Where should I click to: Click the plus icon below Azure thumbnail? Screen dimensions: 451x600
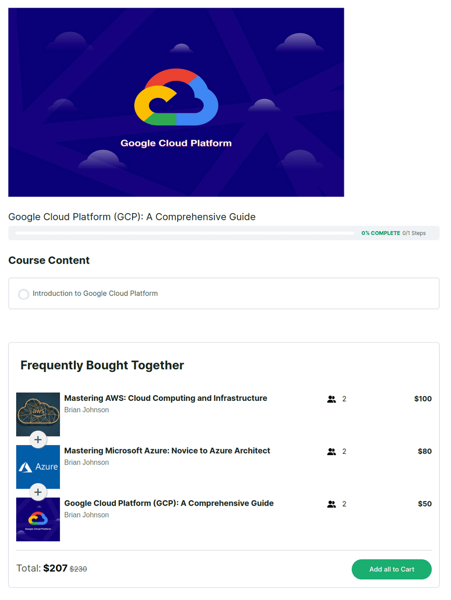pos(38,492)
